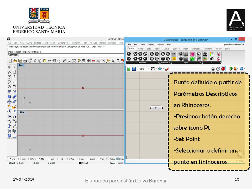Open the Grasshopper preview eye dropdown
This screenshot has height=189, width=252.
[x=163, y=69]
